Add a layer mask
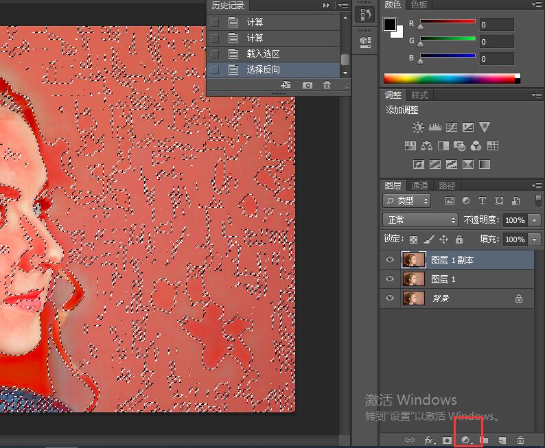The width and height of the screenshot is (545, 448). point(448,440)
